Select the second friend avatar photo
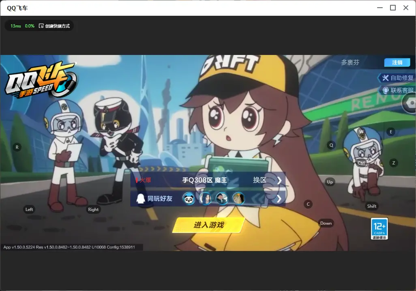 coord(205,198)
